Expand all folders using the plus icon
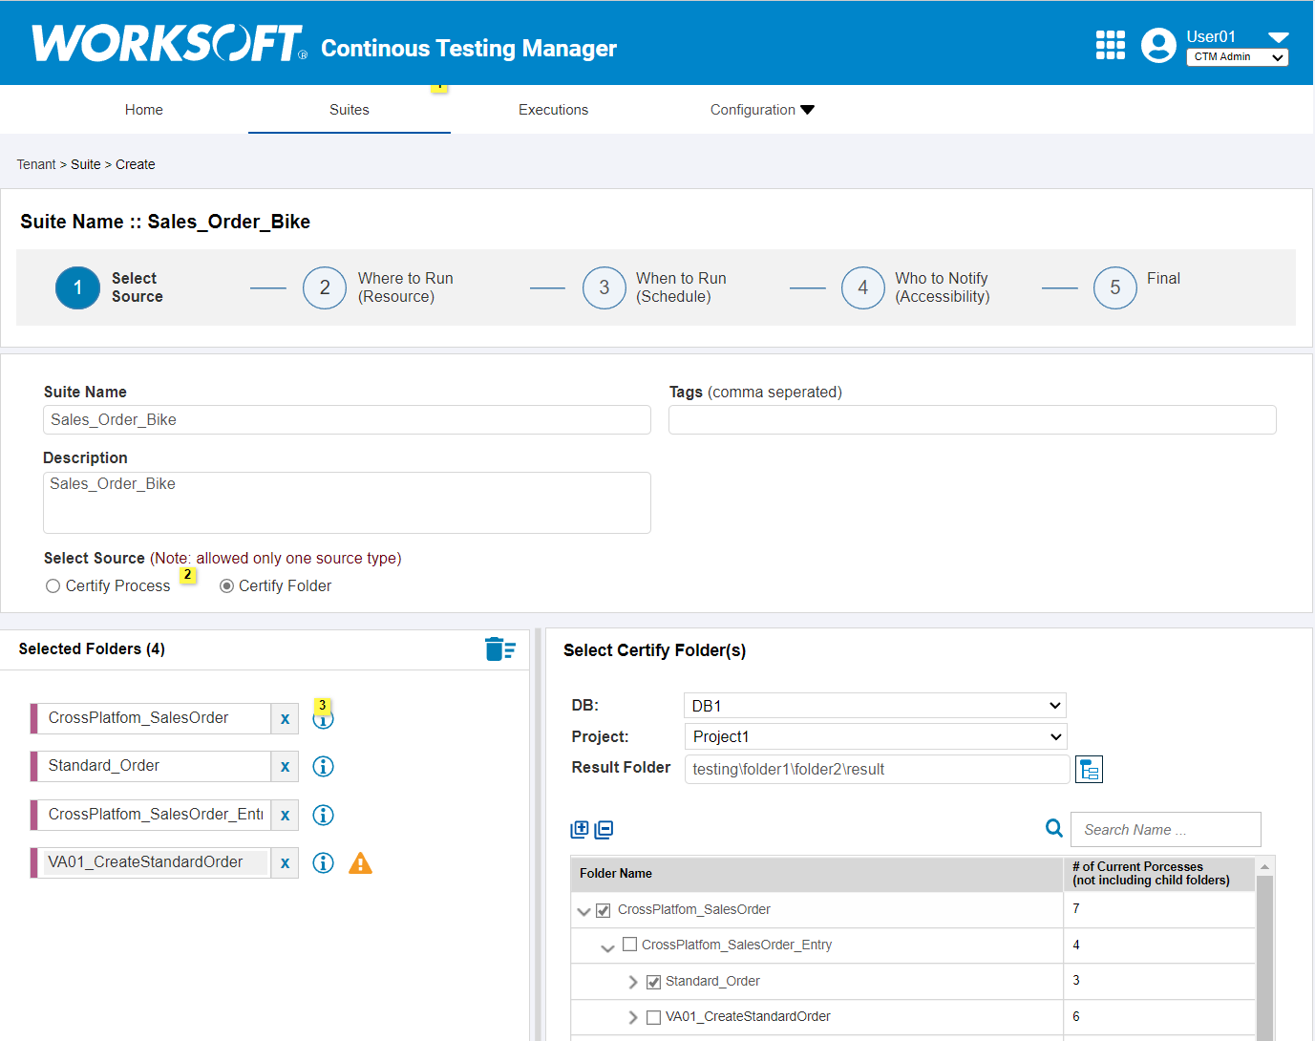This screenshot has height=1041, width=1315. [580, 829]
